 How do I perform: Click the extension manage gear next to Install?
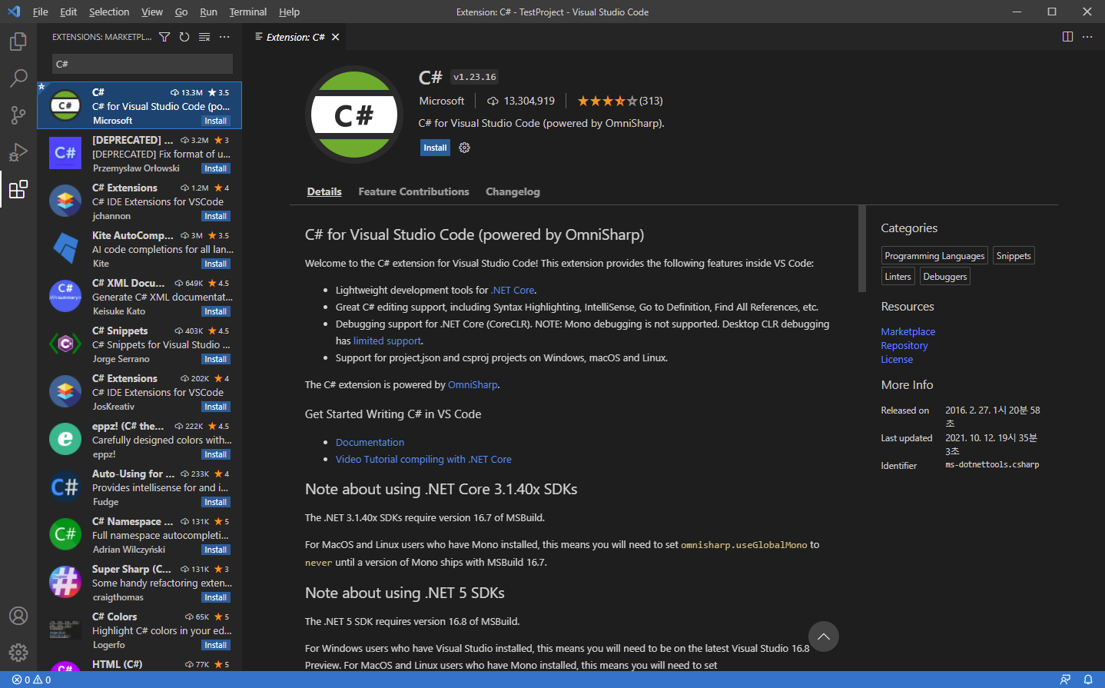(464, 148)
